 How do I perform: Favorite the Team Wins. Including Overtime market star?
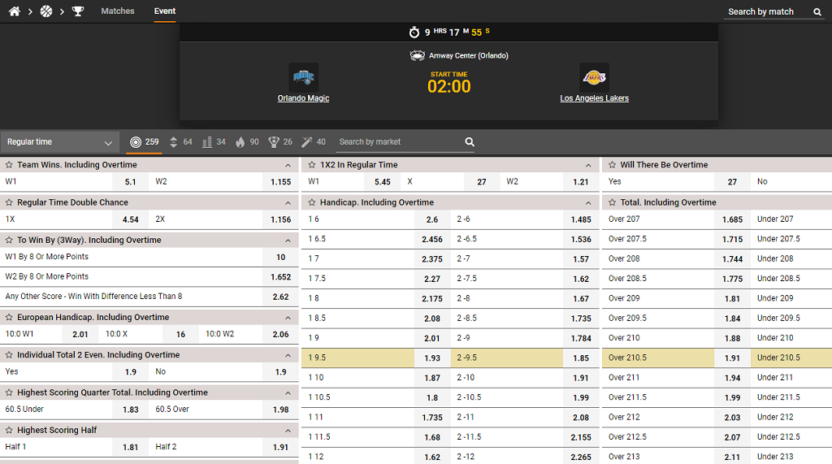click(9, 165)
